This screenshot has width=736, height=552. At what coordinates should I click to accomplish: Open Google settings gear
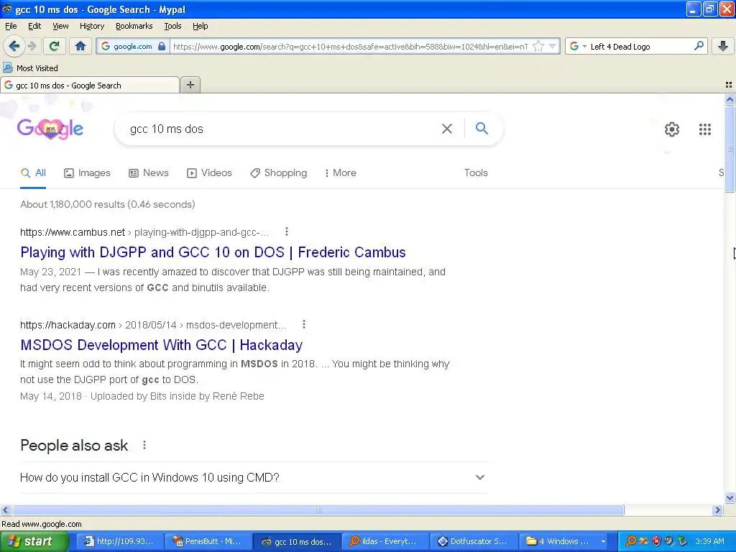pos(672,129)
